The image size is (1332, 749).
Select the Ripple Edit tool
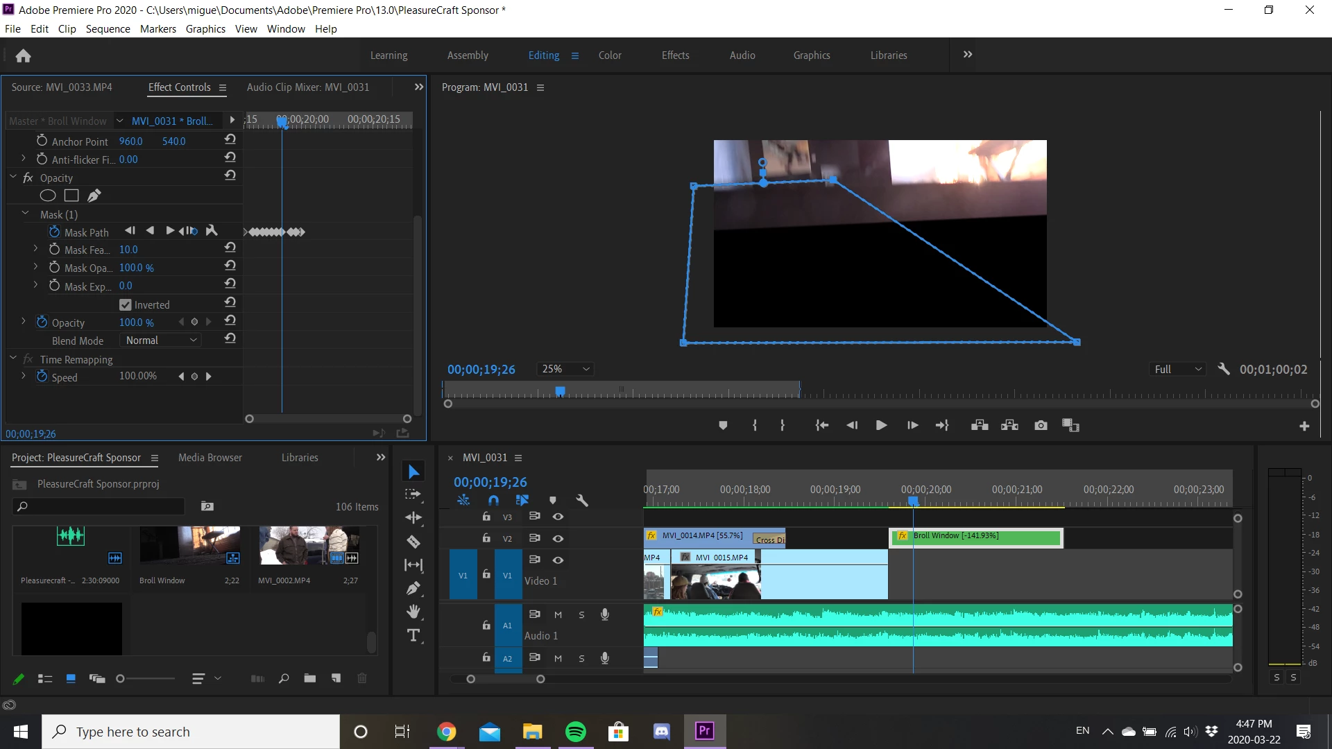pyautogui.click(x=413, y=518)
